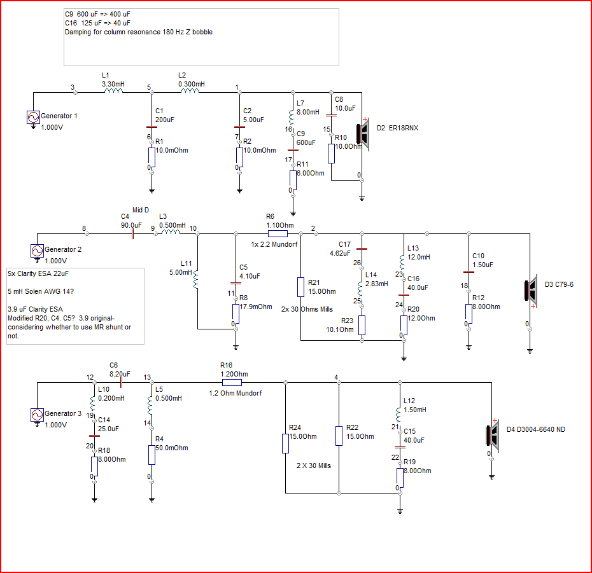Select resistor R1 10.0mOhm symbol
Image resolution: width=592 pixels, height=573 pixels.
click(x=152, y=157)
